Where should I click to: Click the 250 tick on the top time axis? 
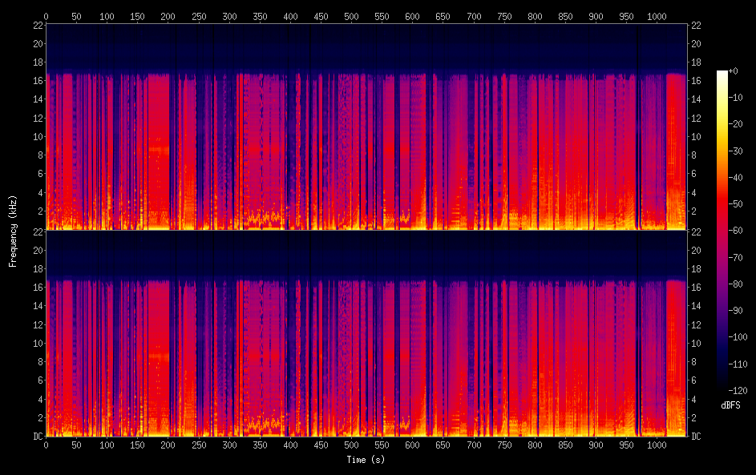pos(199,15)
